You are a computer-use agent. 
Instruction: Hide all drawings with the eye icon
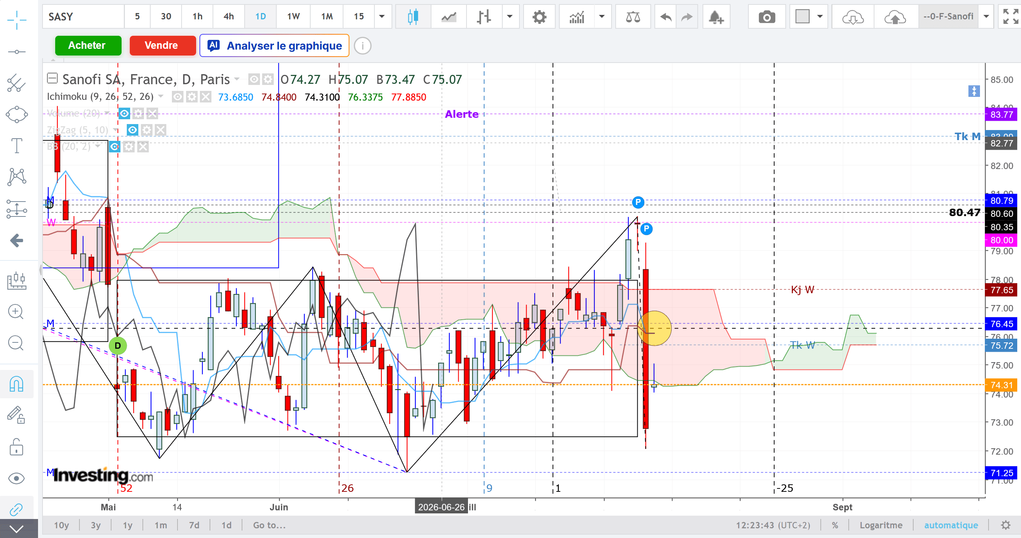coord(17,479)
